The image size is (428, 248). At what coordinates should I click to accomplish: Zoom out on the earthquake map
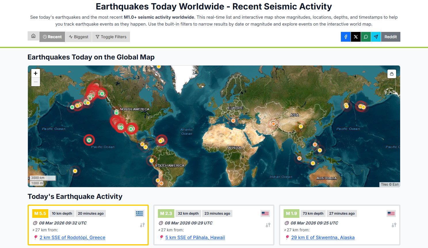[x=36, y=82]
